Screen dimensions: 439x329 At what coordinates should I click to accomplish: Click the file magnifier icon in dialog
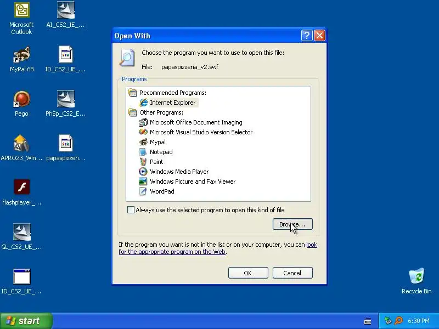click(127, 58)
